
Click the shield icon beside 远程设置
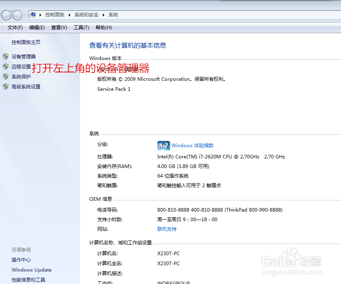[x=6, y=66]
